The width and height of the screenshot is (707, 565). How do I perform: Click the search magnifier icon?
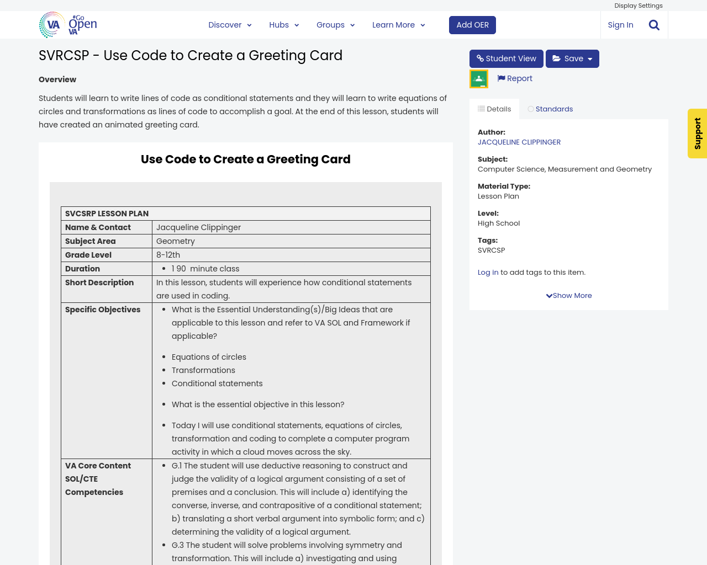[654, 25]
